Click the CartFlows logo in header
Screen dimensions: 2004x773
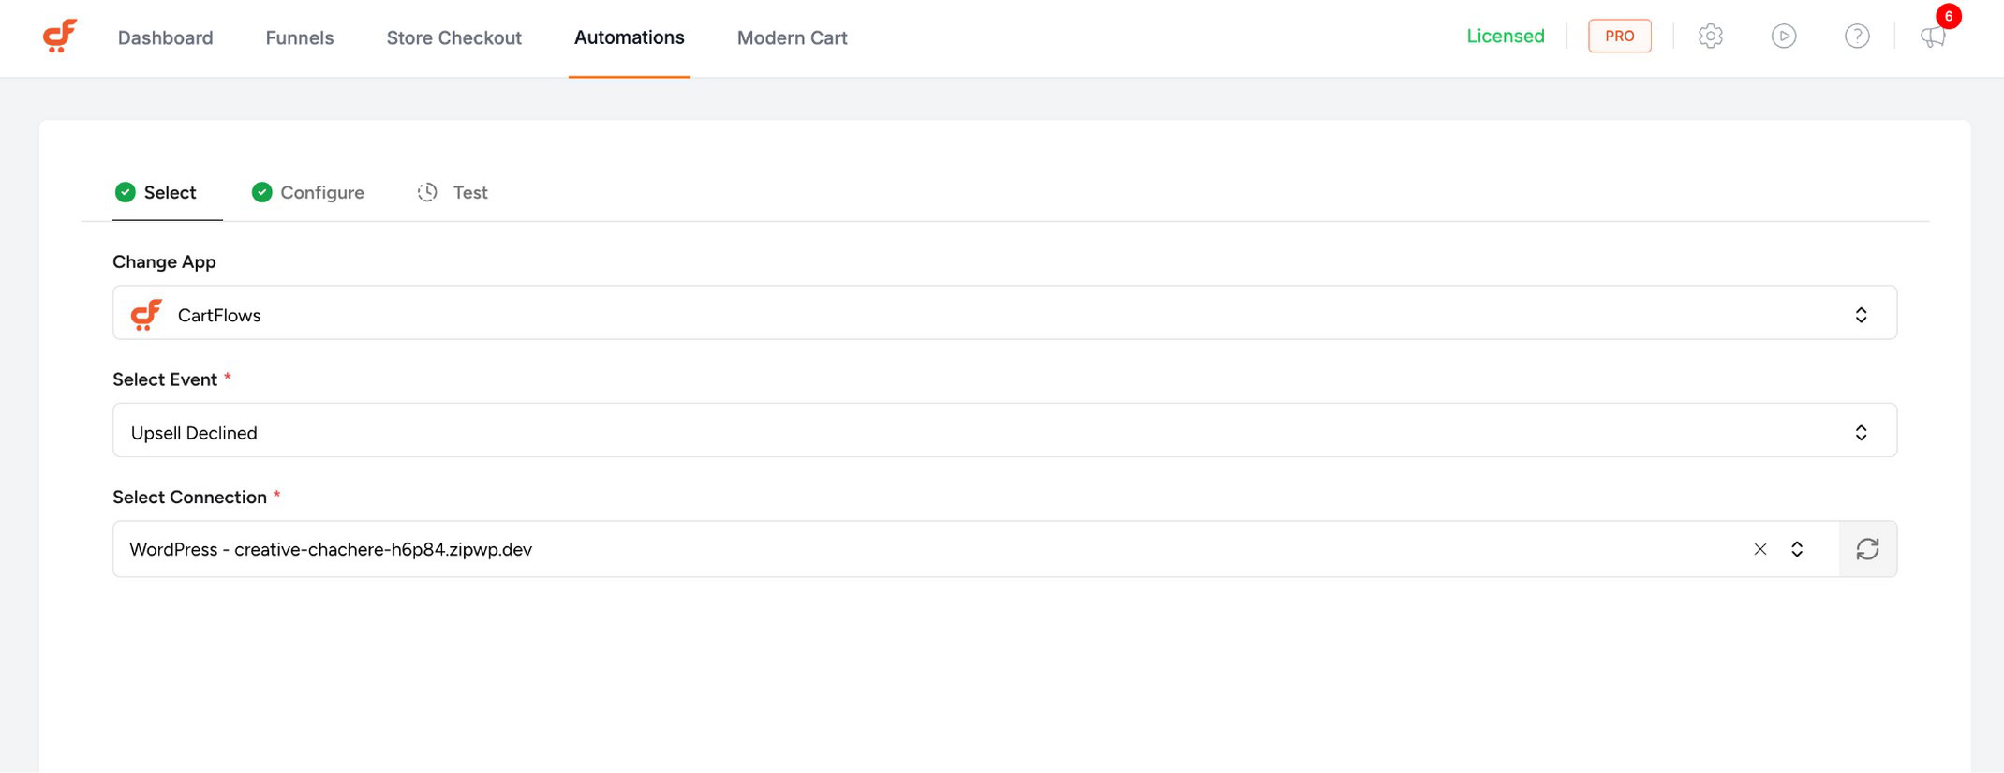click(60, 37)
